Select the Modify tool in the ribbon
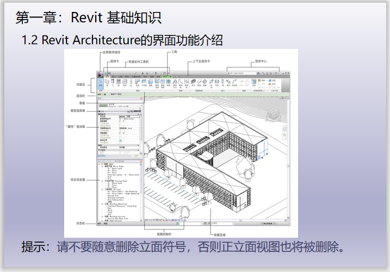The height and width of the screenshot is (272, 390). tap(101, 83)
